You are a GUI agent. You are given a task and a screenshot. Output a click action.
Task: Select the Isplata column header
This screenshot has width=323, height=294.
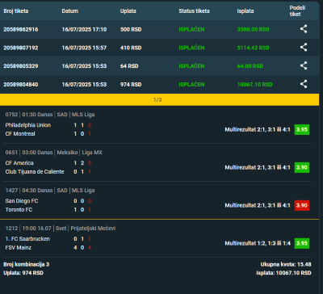coord(245,11)
